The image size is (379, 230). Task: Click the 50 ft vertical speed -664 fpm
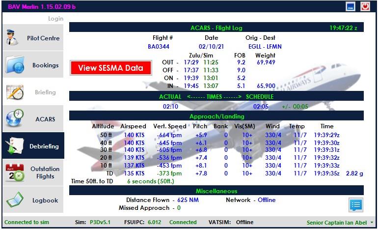point(169,135)
